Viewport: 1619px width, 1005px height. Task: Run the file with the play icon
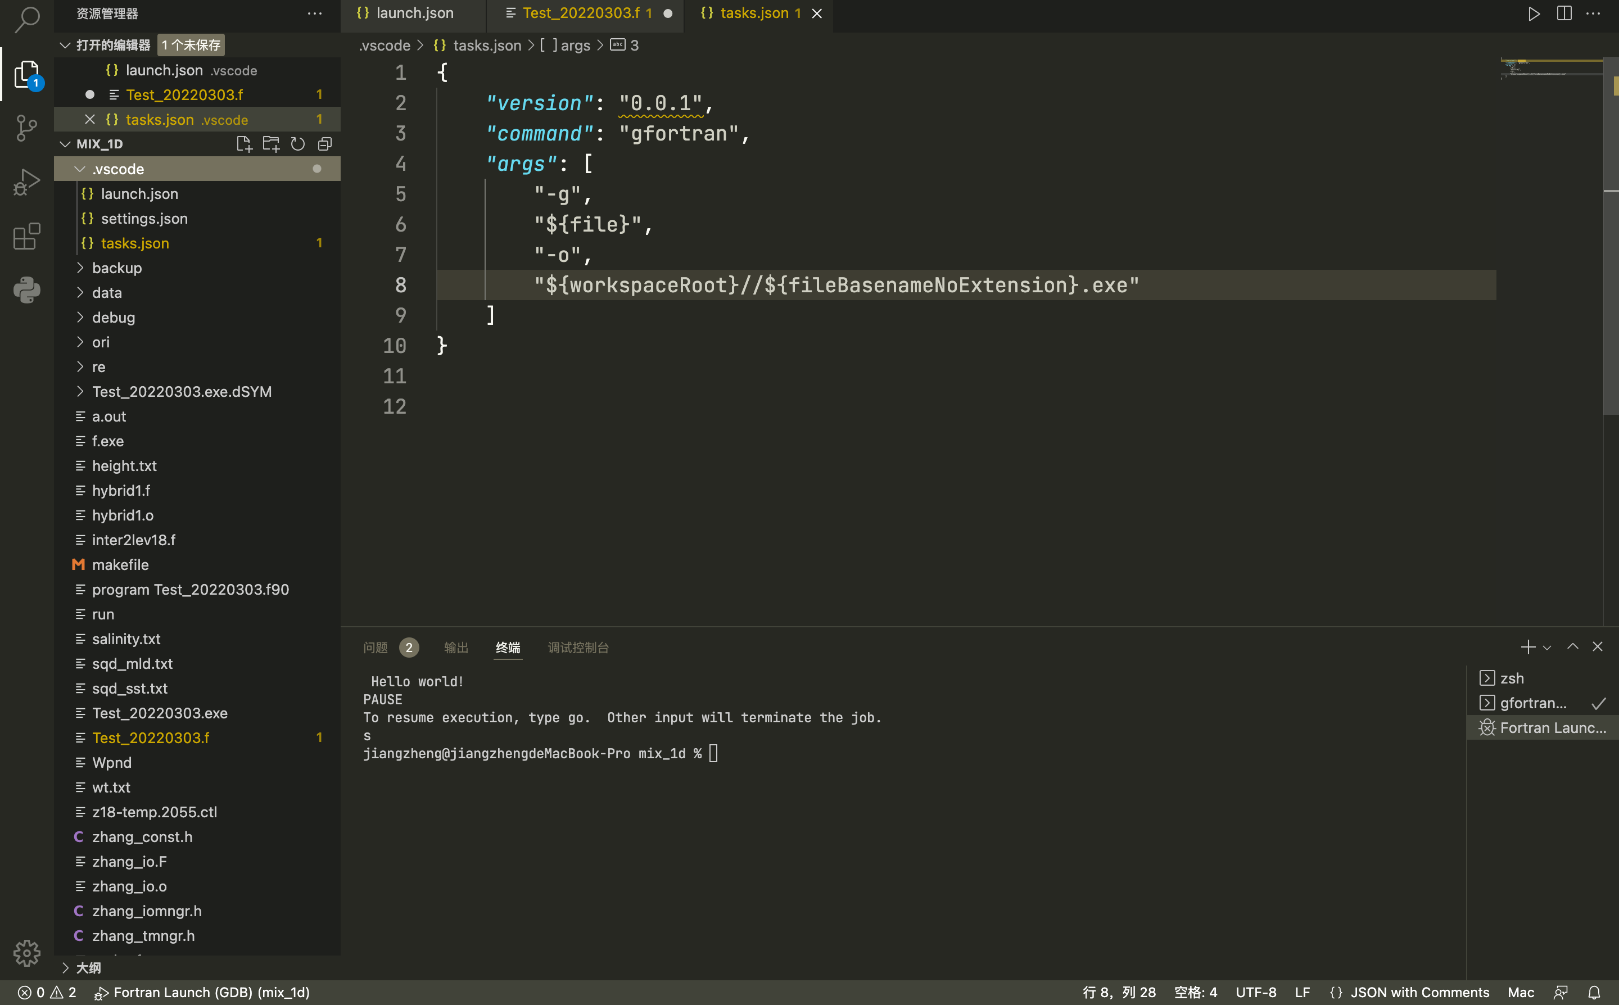coord(1533,13)
